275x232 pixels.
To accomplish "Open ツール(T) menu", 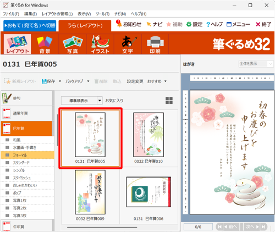I will 102,14.
